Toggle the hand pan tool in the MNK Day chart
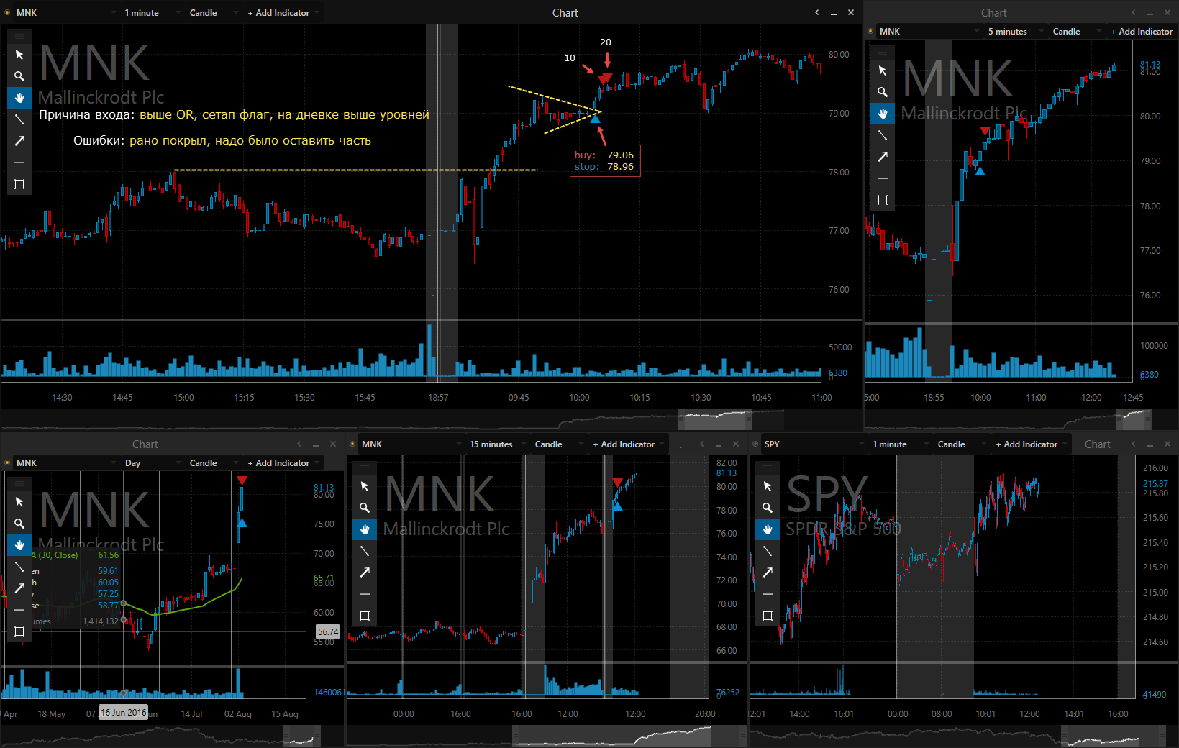The image size is (1179, 748). pos(19,545)
